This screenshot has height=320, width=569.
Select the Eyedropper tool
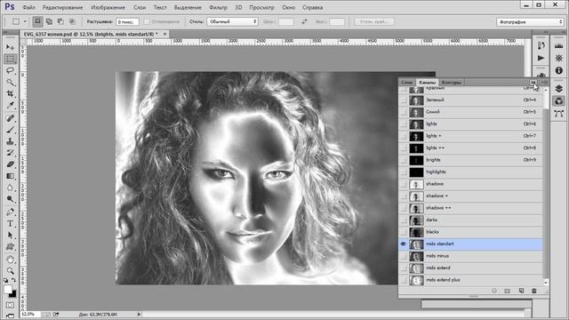(10, 106)
